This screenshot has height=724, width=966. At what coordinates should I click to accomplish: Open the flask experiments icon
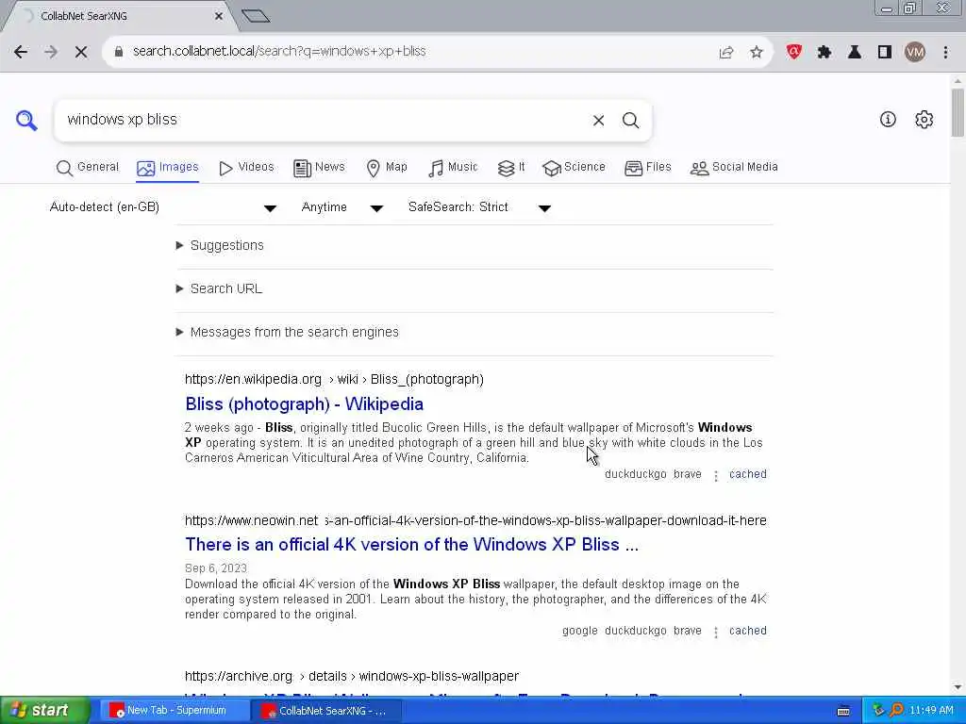coord(855,52)
